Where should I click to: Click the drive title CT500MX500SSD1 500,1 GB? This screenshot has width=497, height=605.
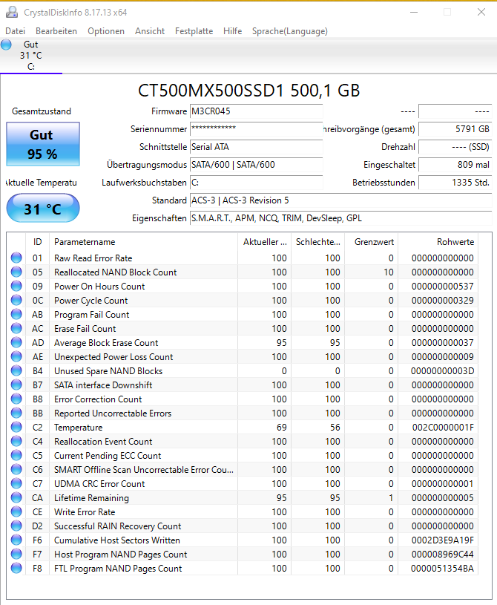(x=249, y=91)
